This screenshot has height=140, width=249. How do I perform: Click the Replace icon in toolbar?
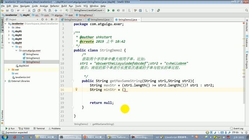[50, 10]
